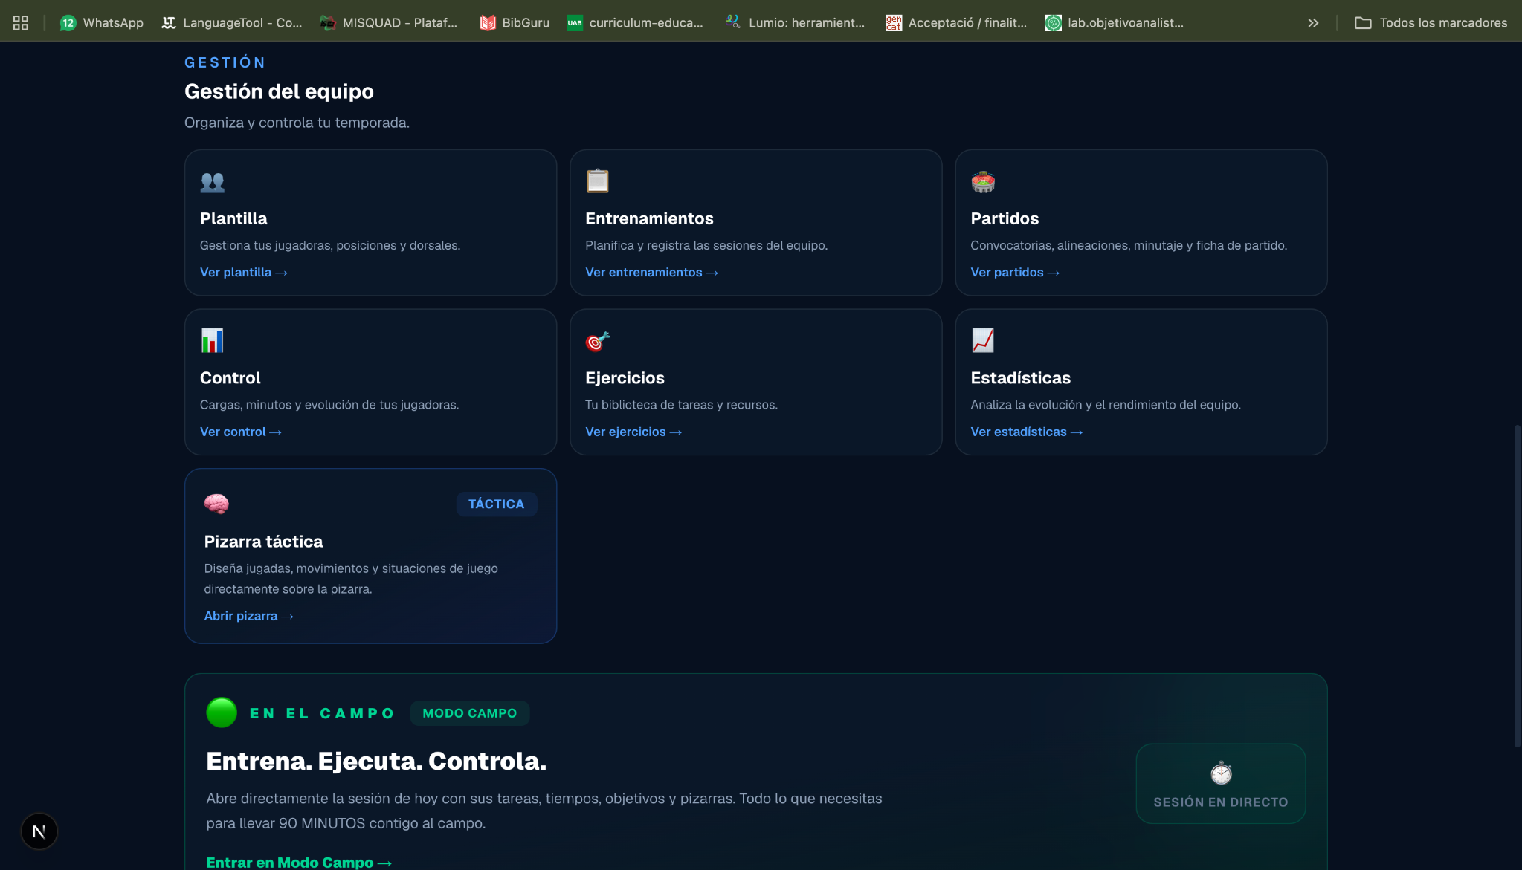Open the Acceptació / finalit bookmark
Screen dimensions: 1522x870
tap(956, 22)
